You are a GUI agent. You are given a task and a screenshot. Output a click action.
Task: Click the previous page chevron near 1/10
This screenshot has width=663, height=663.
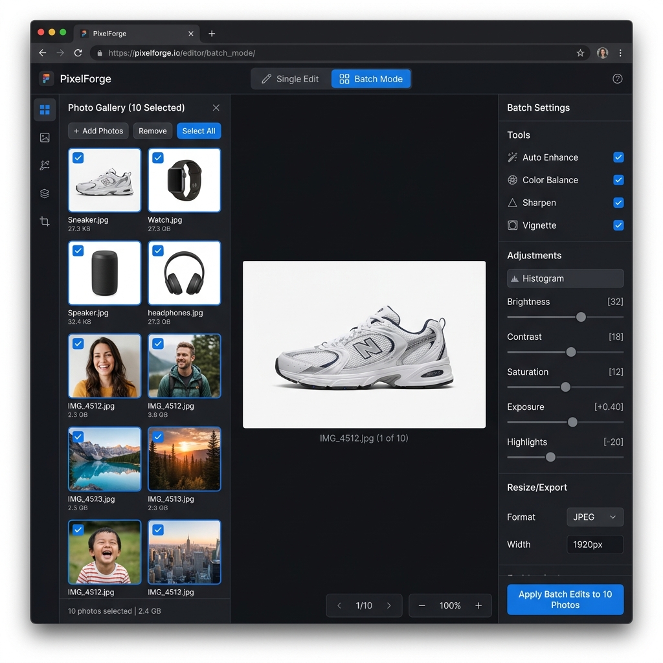339,605
